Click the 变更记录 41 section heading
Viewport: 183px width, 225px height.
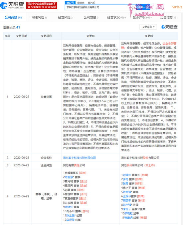11,27
